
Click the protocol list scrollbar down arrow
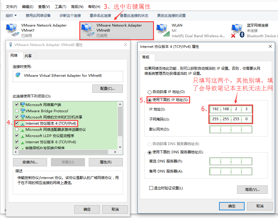[120, 147]
